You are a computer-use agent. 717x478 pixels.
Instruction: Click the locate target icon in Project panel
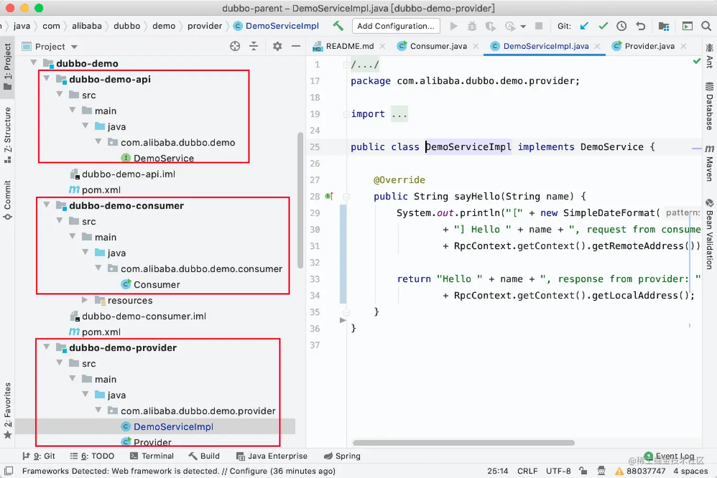pyautogui.click(x=235, y=46)
